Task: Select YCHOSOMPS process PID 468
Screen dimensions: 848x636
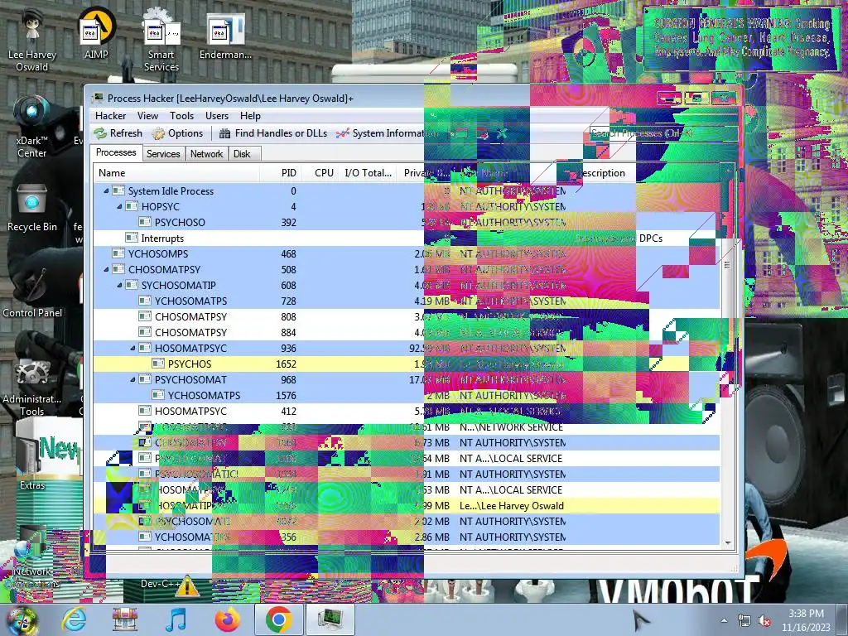Action: 406,253
